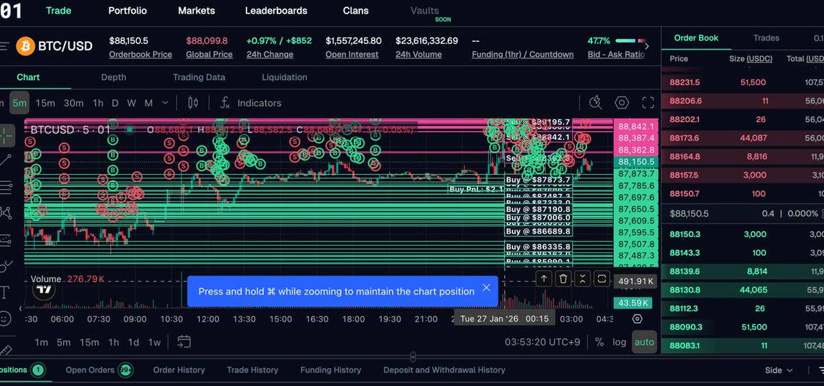Open the hamburger menu beside BTC/USD

click(3, 46)
